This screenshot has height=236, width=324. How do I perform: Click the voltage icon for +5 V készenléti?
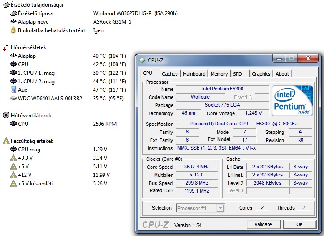click(x=13, y=183)
